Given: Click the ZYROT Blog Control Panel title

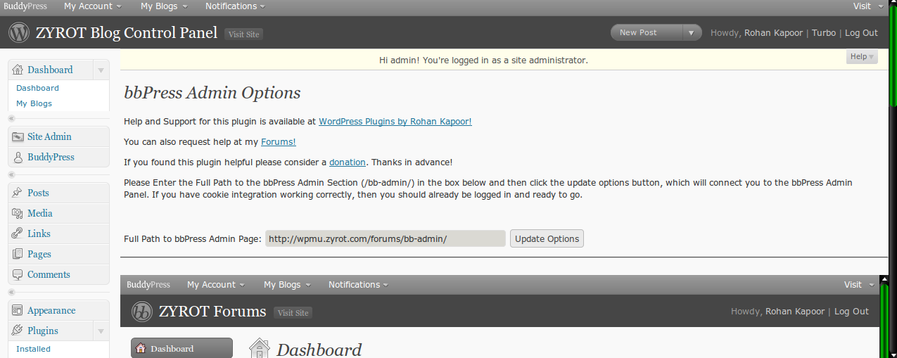Looking at the screenshot, I should (x=127, y=32).
